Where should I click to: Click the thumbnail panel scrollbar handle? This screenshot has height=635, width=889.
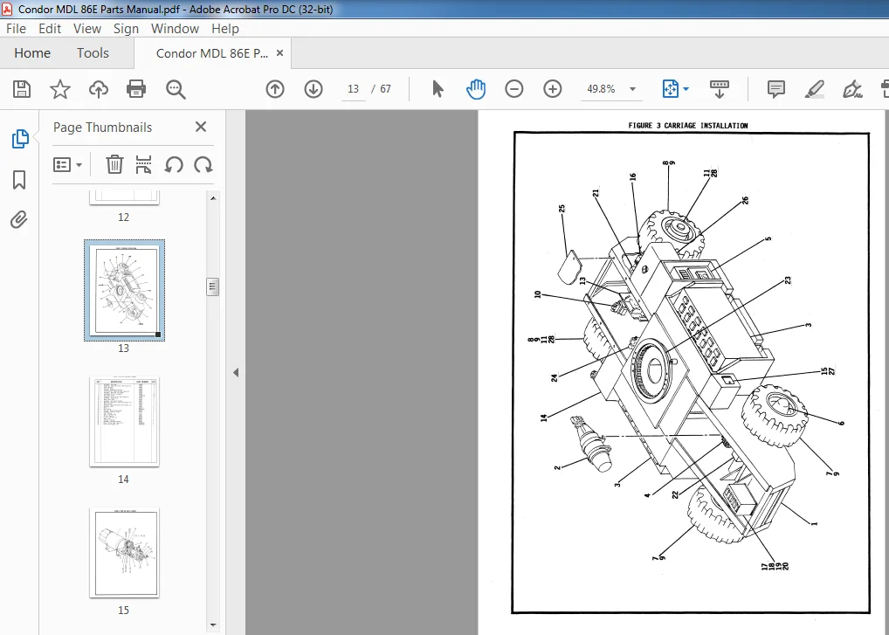(x=212, y=286)
